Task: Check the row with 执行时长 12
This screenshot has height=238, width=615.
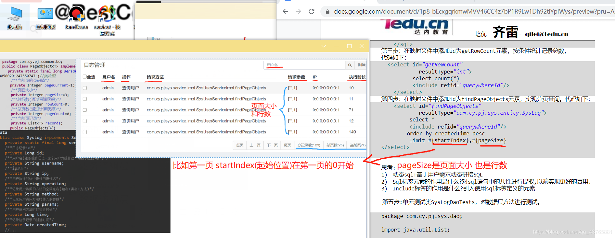Action: [x=85, y=121]
